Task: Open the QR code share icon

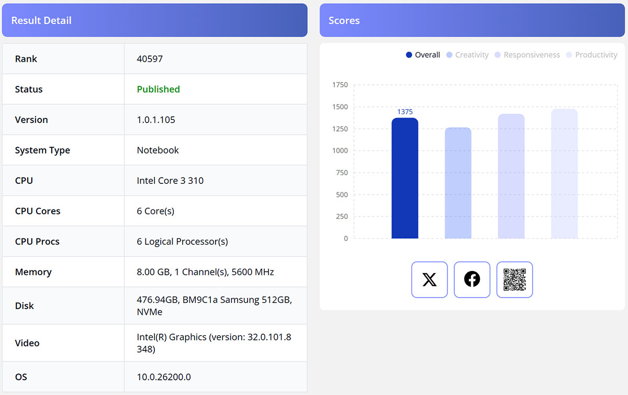Action: [x=514, y=280]
